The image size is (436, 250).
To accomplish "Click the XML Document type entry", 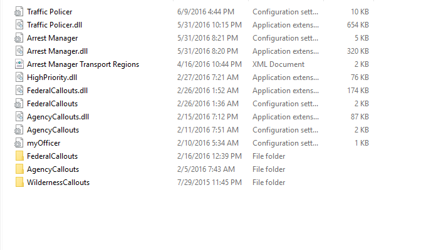I will tap(278, 64).
